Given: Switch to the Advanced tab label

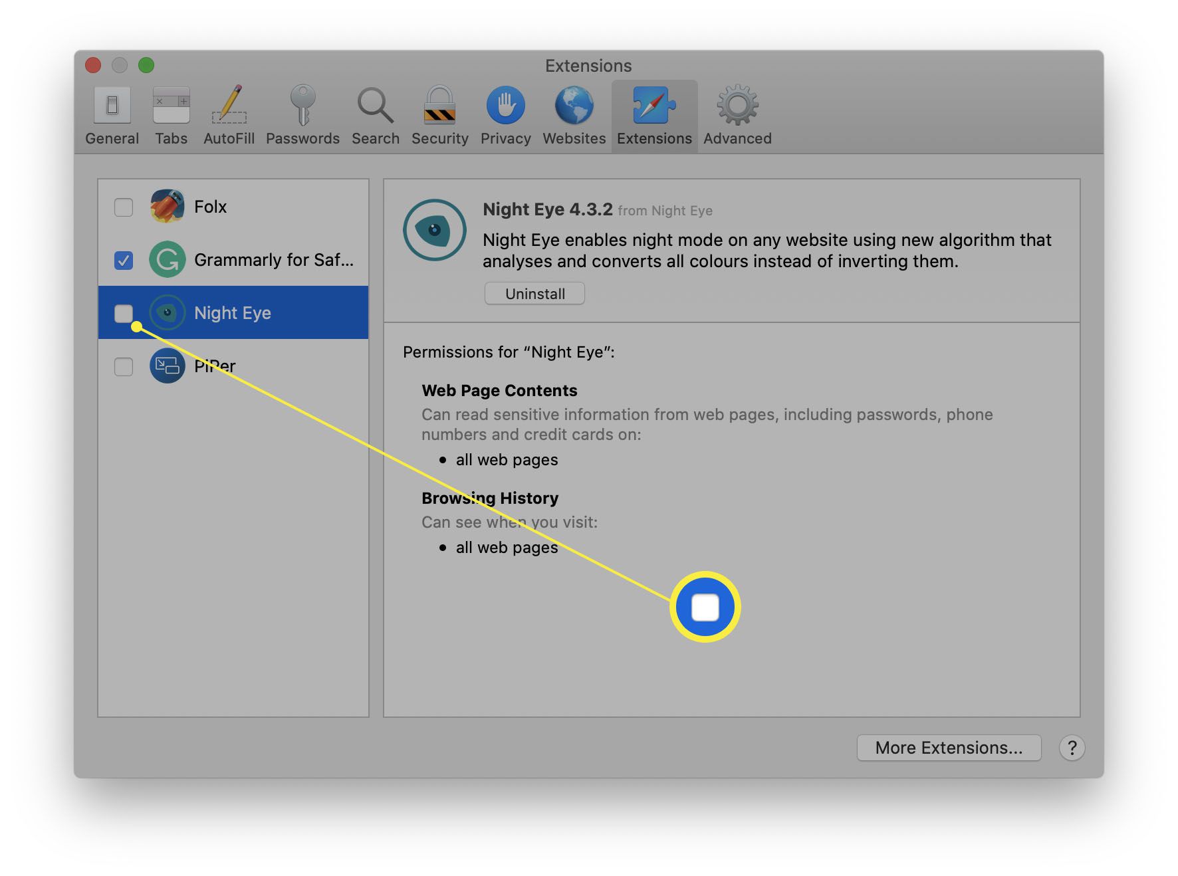Looking at the screenshot, I should point(737,138).
